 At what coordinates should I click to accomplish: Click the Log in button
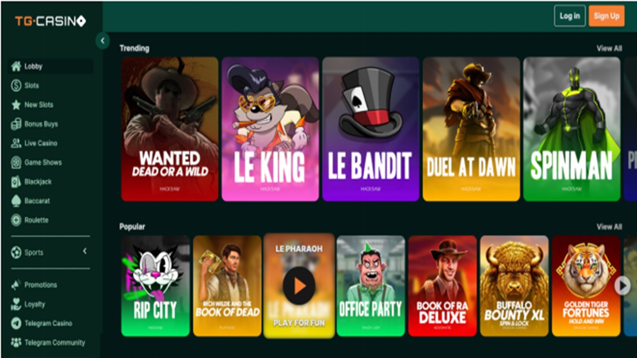(x=570, y=16)
